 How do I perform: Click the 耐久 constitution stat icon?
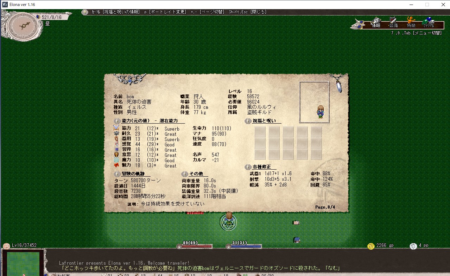coord(116,134)
